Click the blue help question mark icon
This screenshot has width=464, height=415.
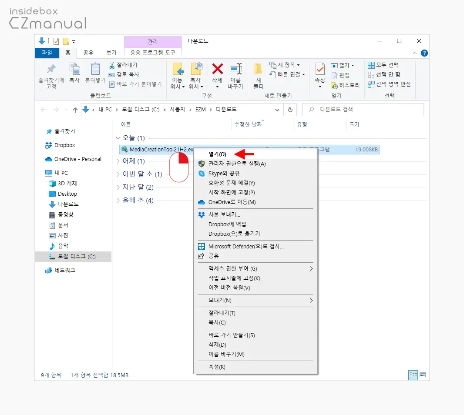424,53
